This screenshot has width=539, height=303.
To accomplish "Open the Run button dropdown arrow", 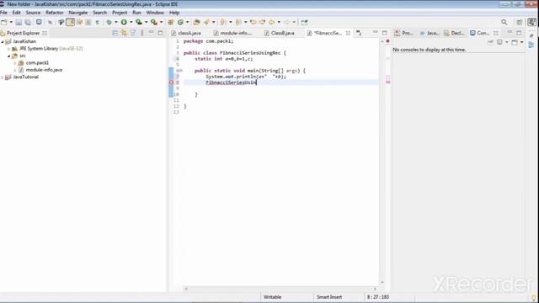I will click(131, 23).
